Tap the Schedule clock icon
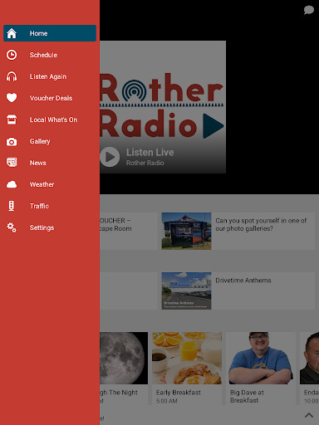The width and height of the screenshot is (319, 425). click(12, 55)
